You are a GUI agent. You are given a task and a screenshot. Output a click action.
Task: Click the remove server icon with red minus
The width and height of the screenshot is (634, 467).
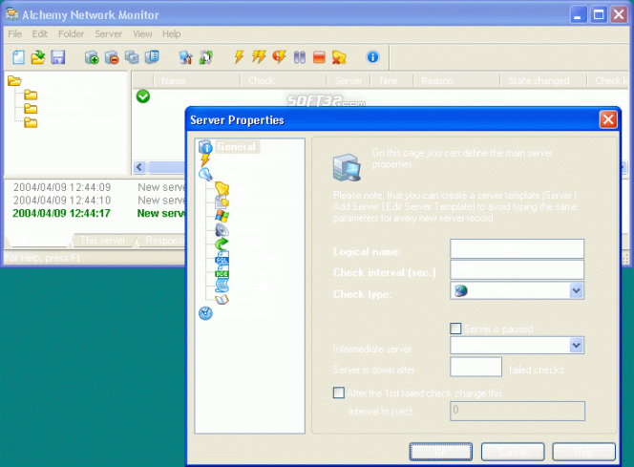point(112,57)
